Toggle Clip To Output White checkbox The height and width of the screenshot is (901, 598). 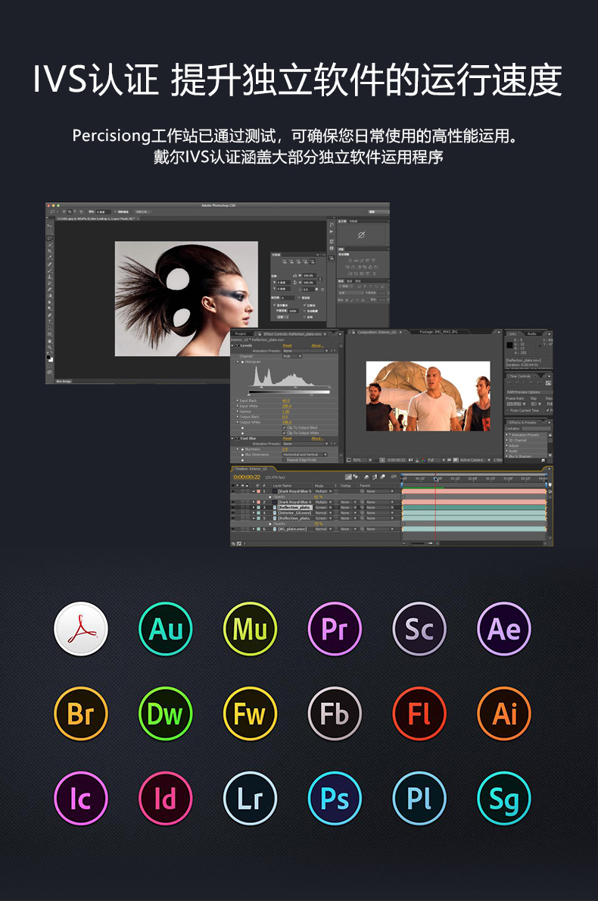284,433
